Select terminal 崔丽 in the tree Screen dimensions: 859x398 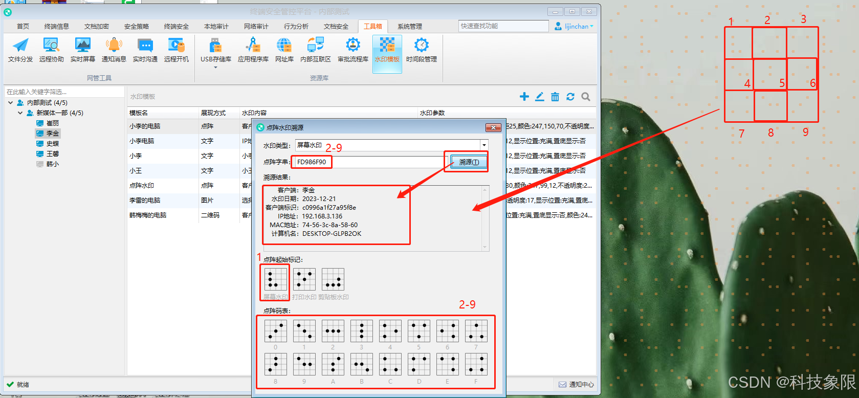pos(48,123)
